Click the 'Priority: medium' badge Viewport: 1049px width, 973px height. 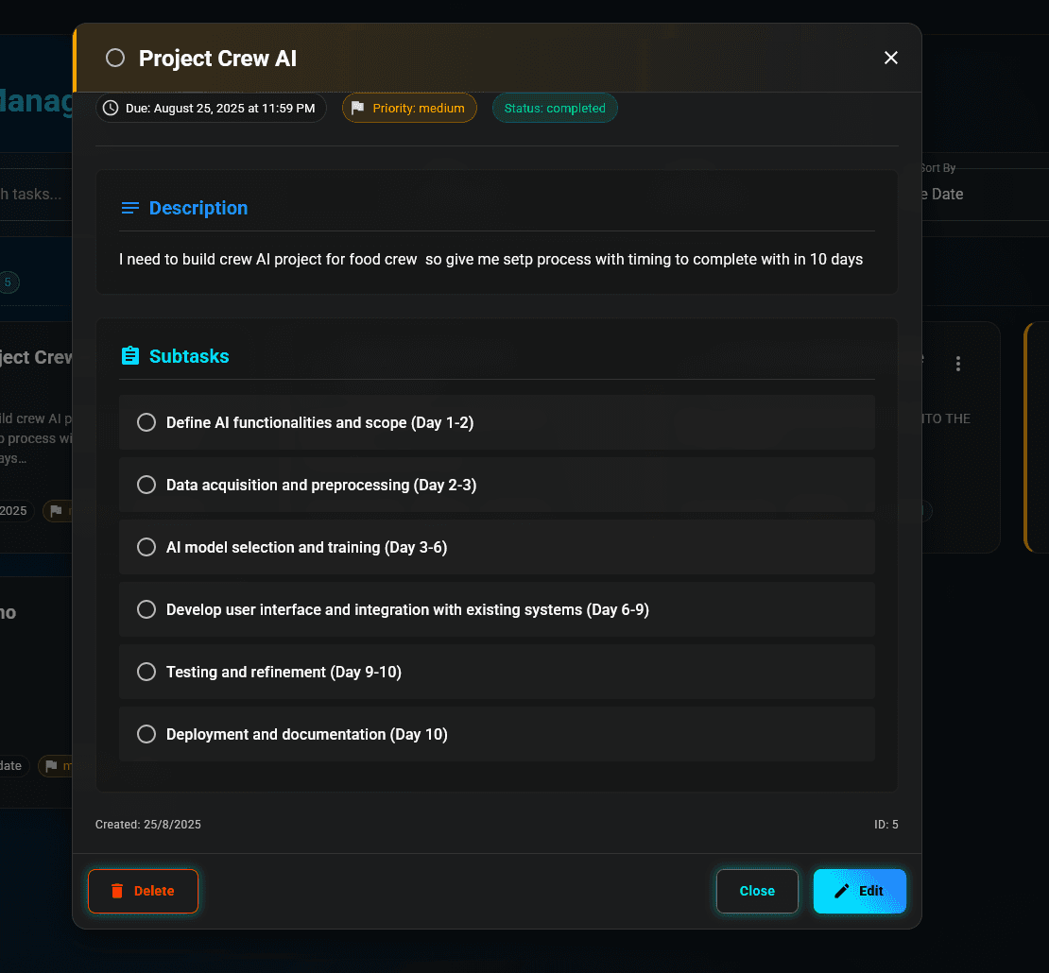tap(409, 108)
